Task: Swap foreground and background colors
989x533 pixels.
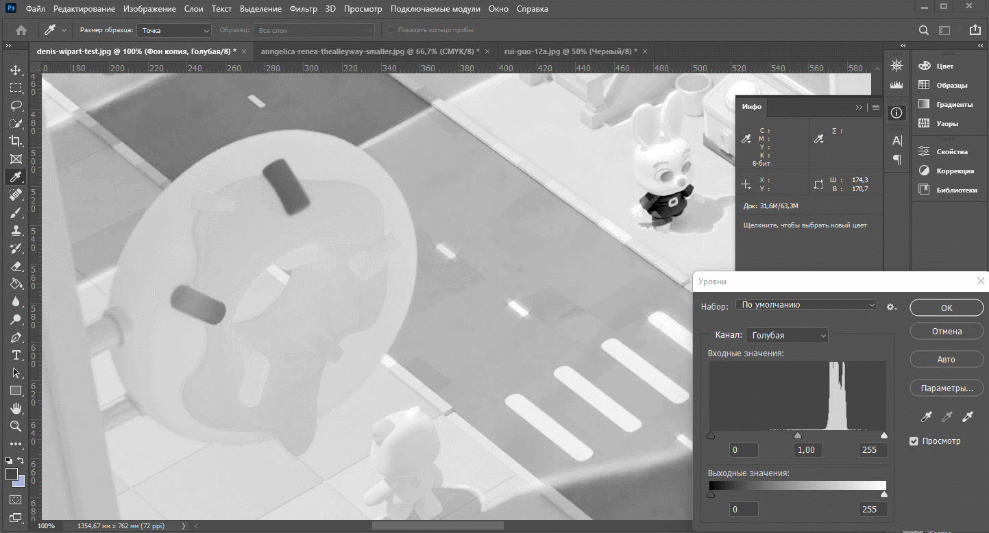Action: tap(21, 460)
